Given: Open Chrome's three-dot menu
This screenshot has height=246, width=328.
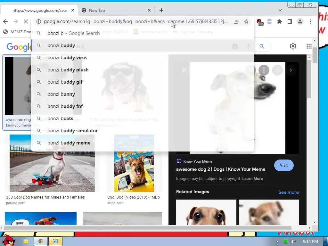Looking at the screenshot, I should click(x=310, y=21).
